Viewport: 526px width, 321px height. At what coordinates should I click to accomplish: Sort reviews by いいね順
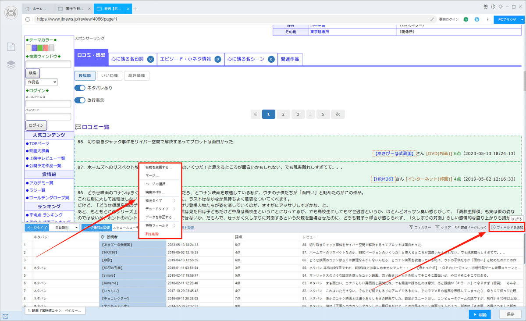[110, 75]
